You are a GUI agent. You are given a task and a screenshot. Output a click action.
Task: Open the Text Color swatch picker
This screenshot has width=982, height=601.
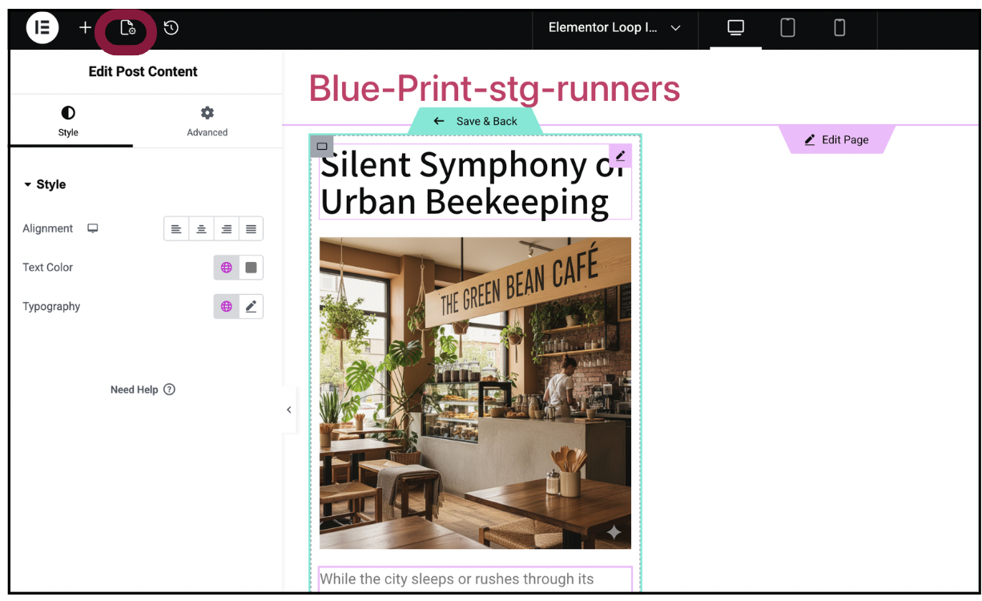coord(251,268)
